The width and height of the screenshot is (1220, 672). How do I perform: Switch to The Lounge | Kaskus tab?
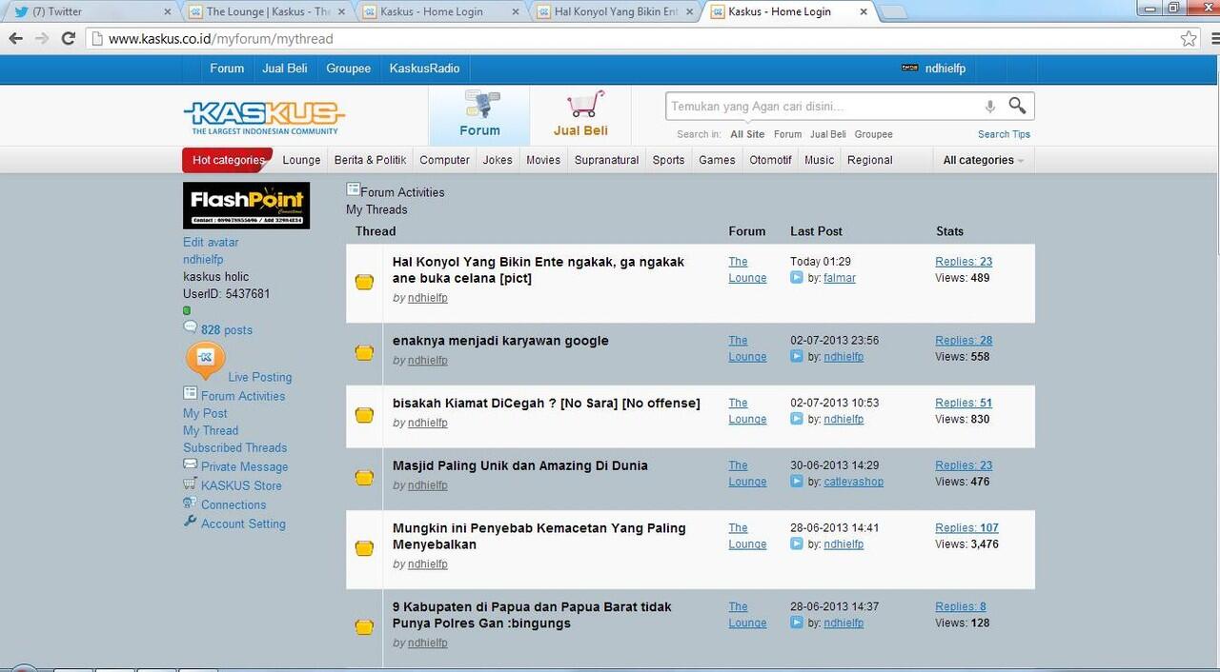pyautogui.click(x=269, y=11)
